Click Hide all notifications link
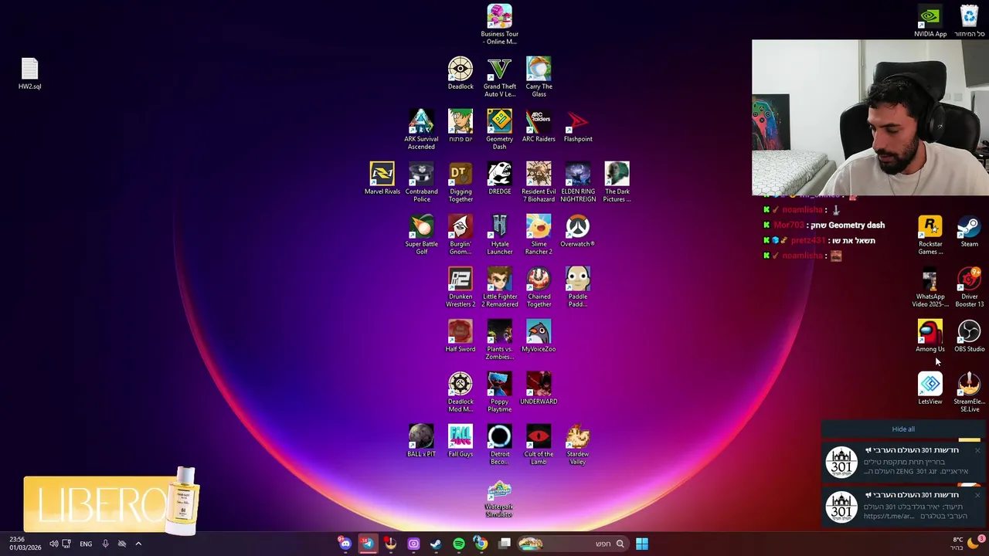 903,429
